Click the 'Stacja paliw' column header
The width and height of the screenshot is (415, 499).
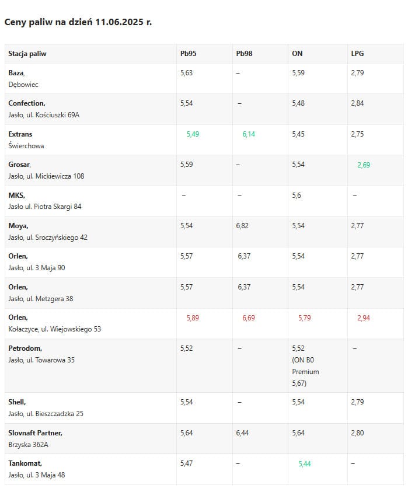27,54
